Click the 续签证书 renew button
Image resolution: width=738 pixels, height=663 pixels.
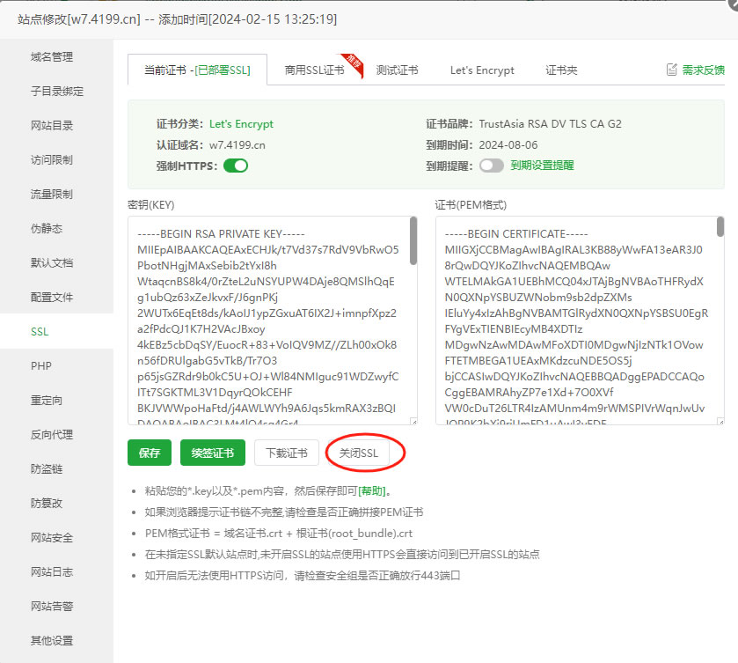[x=213, y=453]
